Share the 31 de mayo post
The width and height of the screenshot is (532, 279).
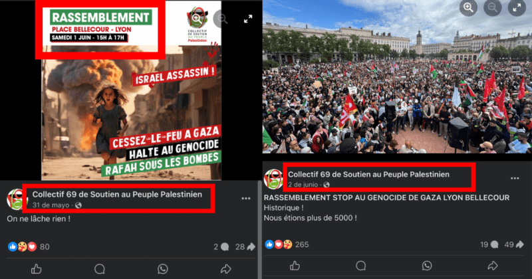[x=225, y=269]
